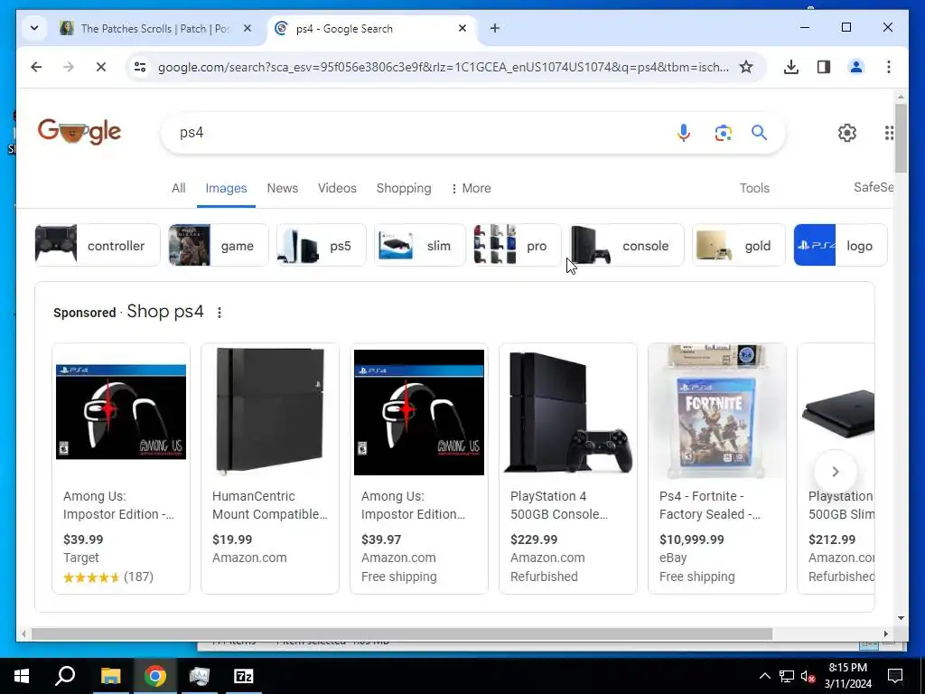Screen dimensions: 925x694
Task: Open PlayStation 4 500GB Console listing title
Action: tap(558, 505)
